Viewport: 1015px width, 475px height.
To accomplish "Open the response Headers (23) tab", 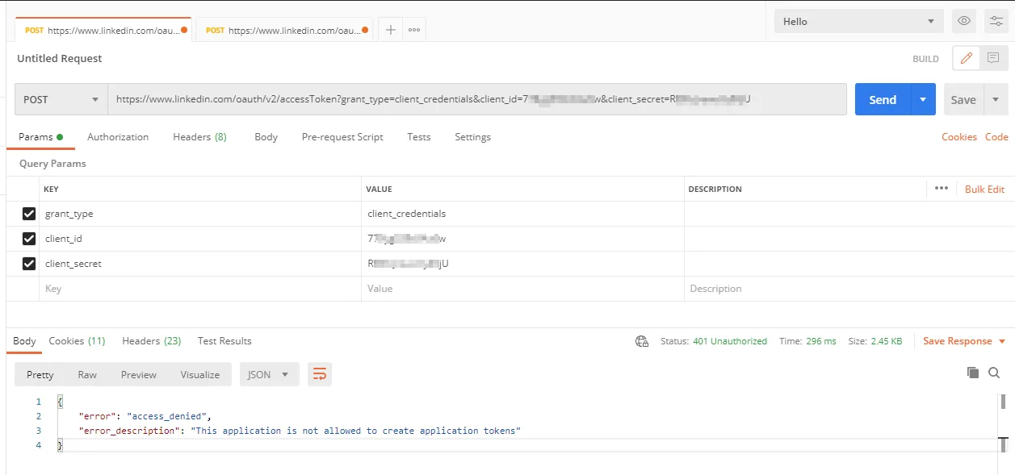I will [151, 341].
